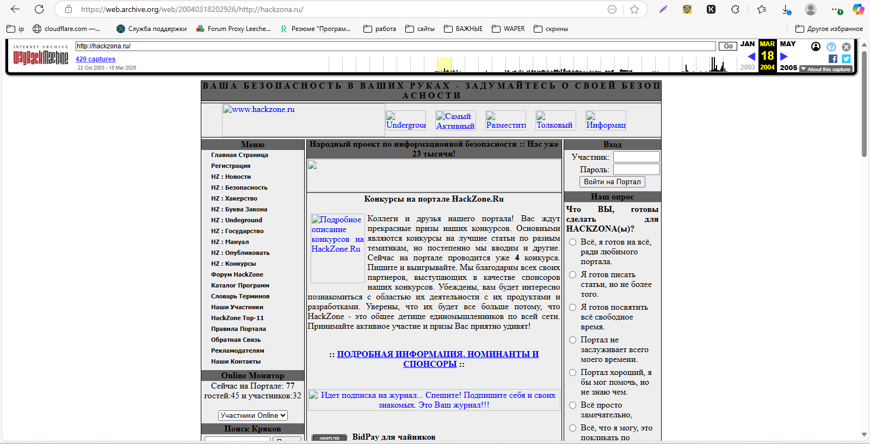Select poll option 'Портал не заслуживает'
Screen dimensions: 870x444
[572, 340]
